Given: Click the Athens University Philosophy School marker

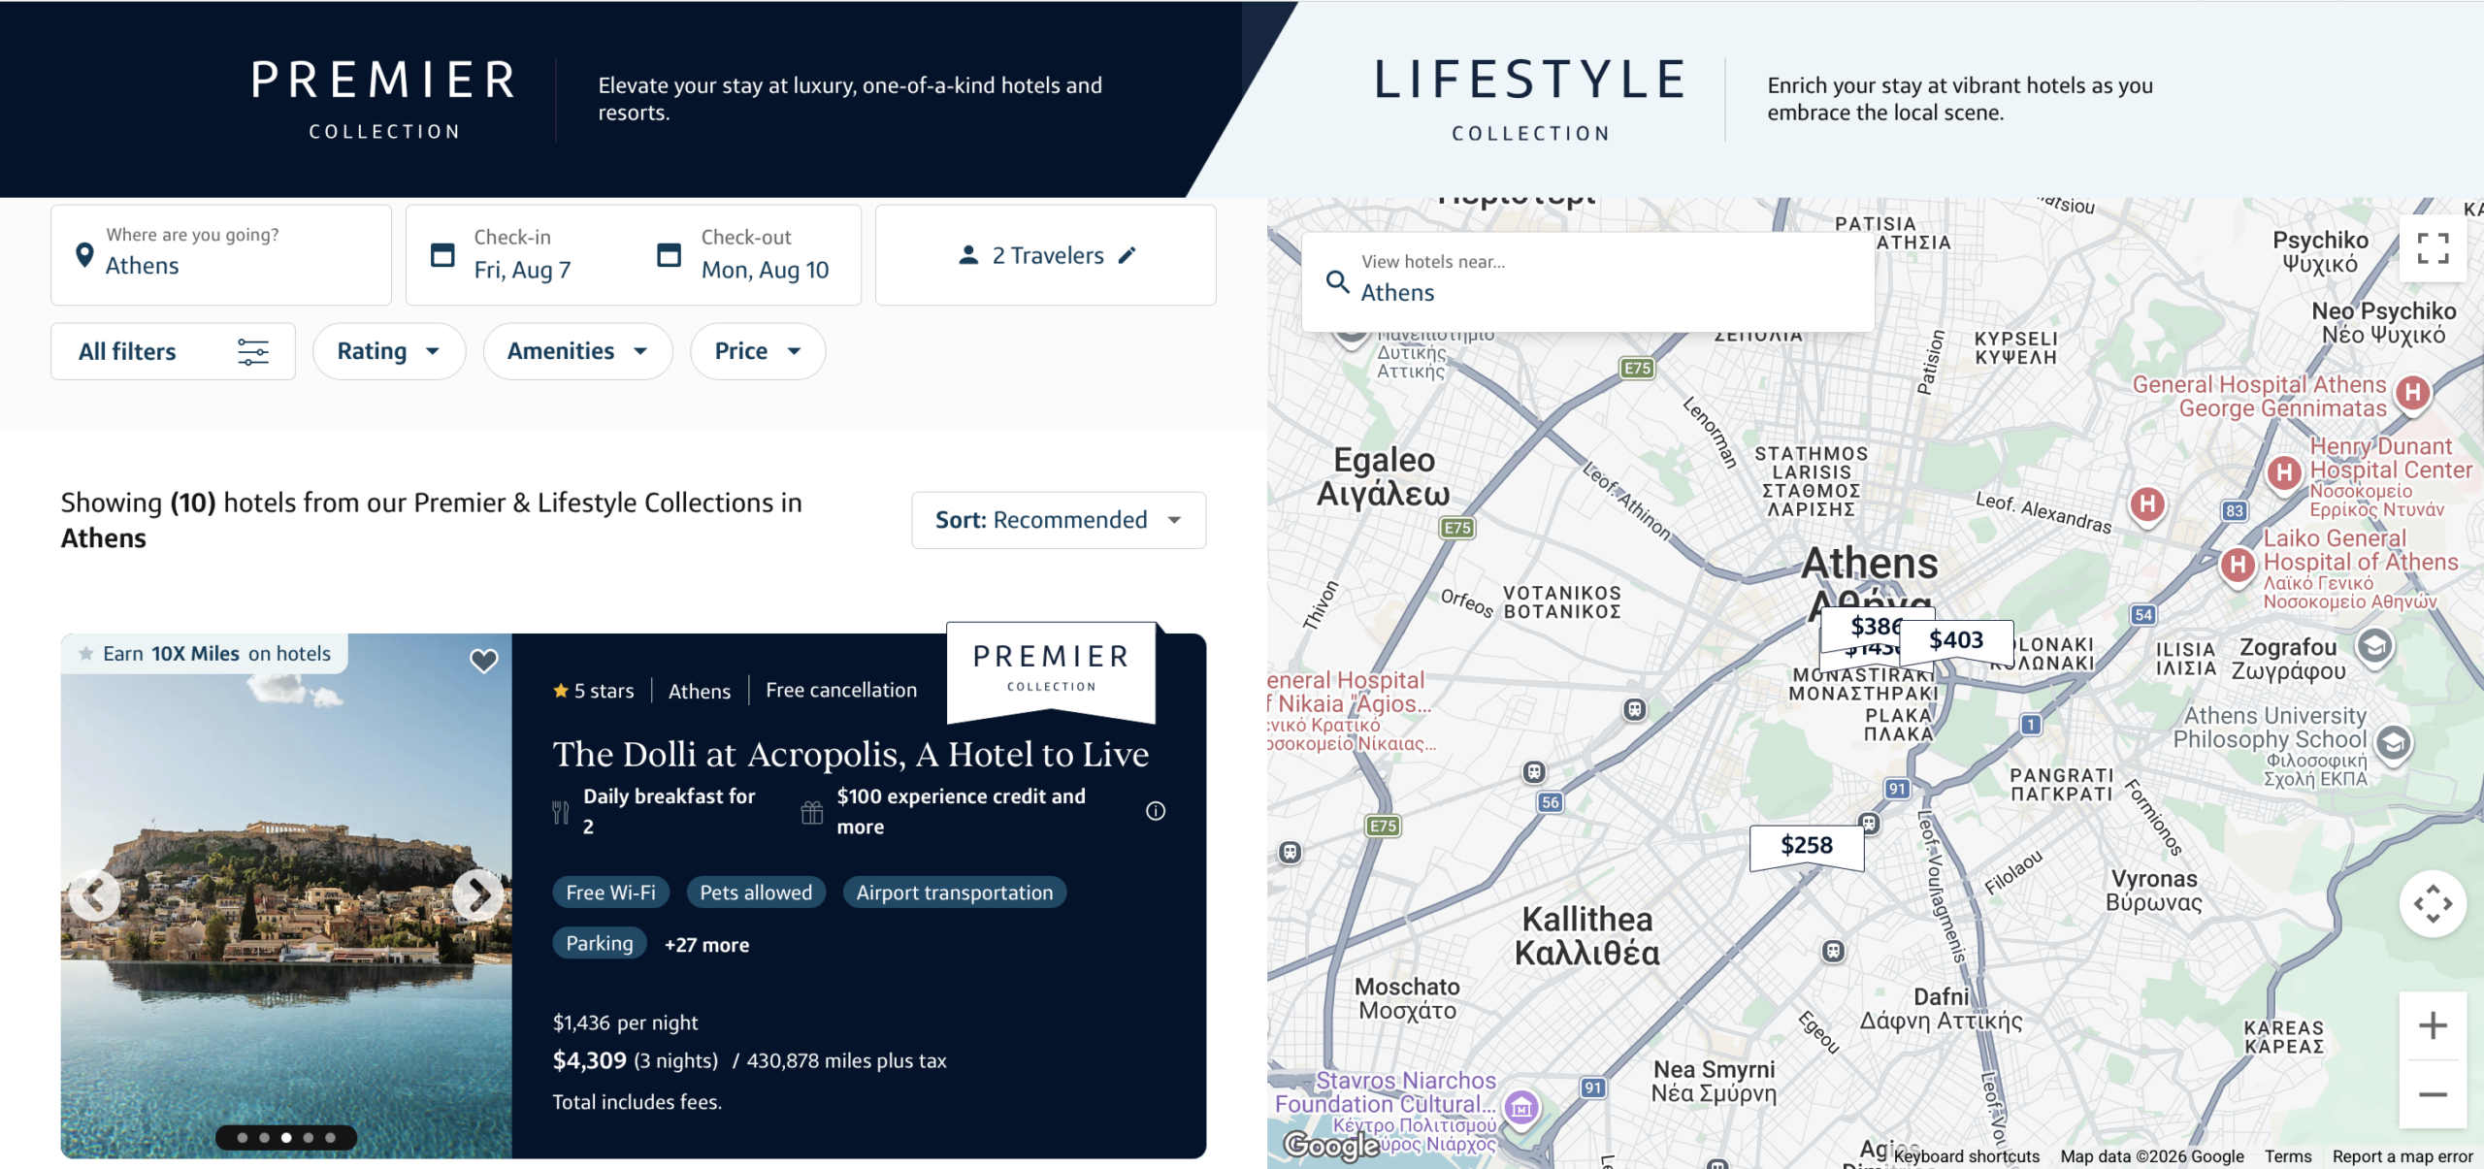Looking at the screenshot, I should pyautogui.click(x=2393, y=743).
